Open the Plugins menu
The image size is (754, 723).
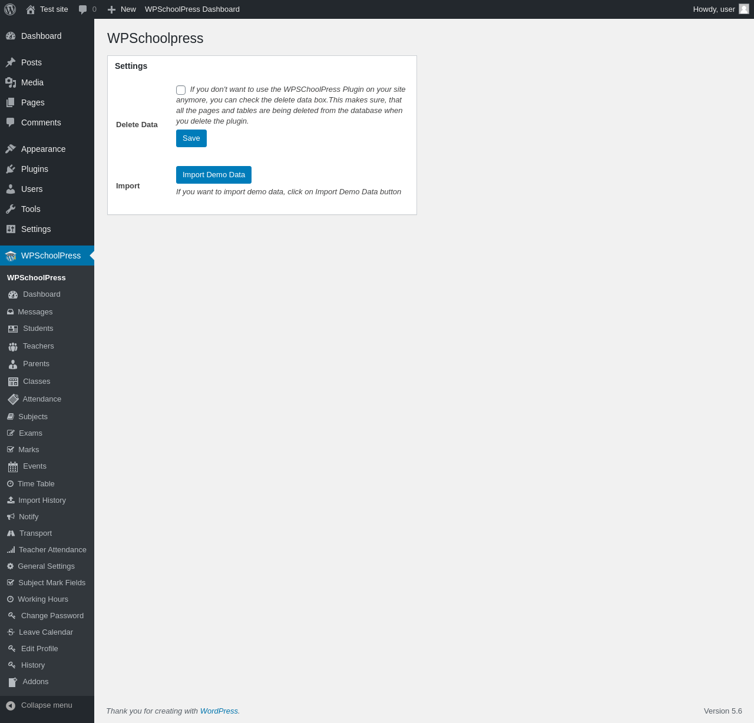click(47, 169)
